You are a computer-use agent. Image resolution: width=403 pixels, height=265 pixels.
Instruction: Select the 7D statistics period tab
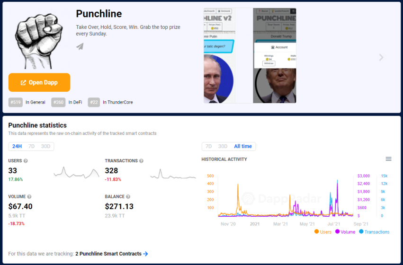31,146
